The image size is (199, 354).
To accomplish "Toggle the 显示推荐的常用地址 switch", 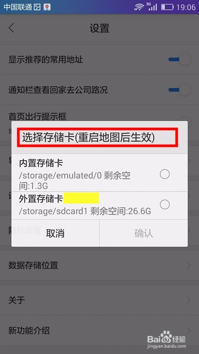I will point(180,60).
